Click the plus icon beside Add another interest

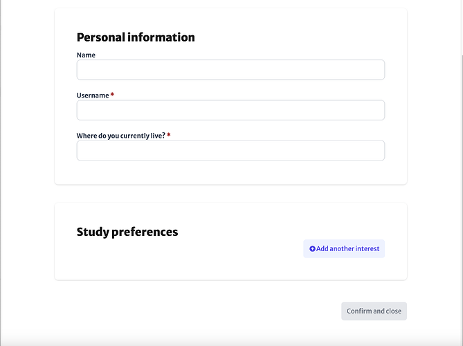312,249
